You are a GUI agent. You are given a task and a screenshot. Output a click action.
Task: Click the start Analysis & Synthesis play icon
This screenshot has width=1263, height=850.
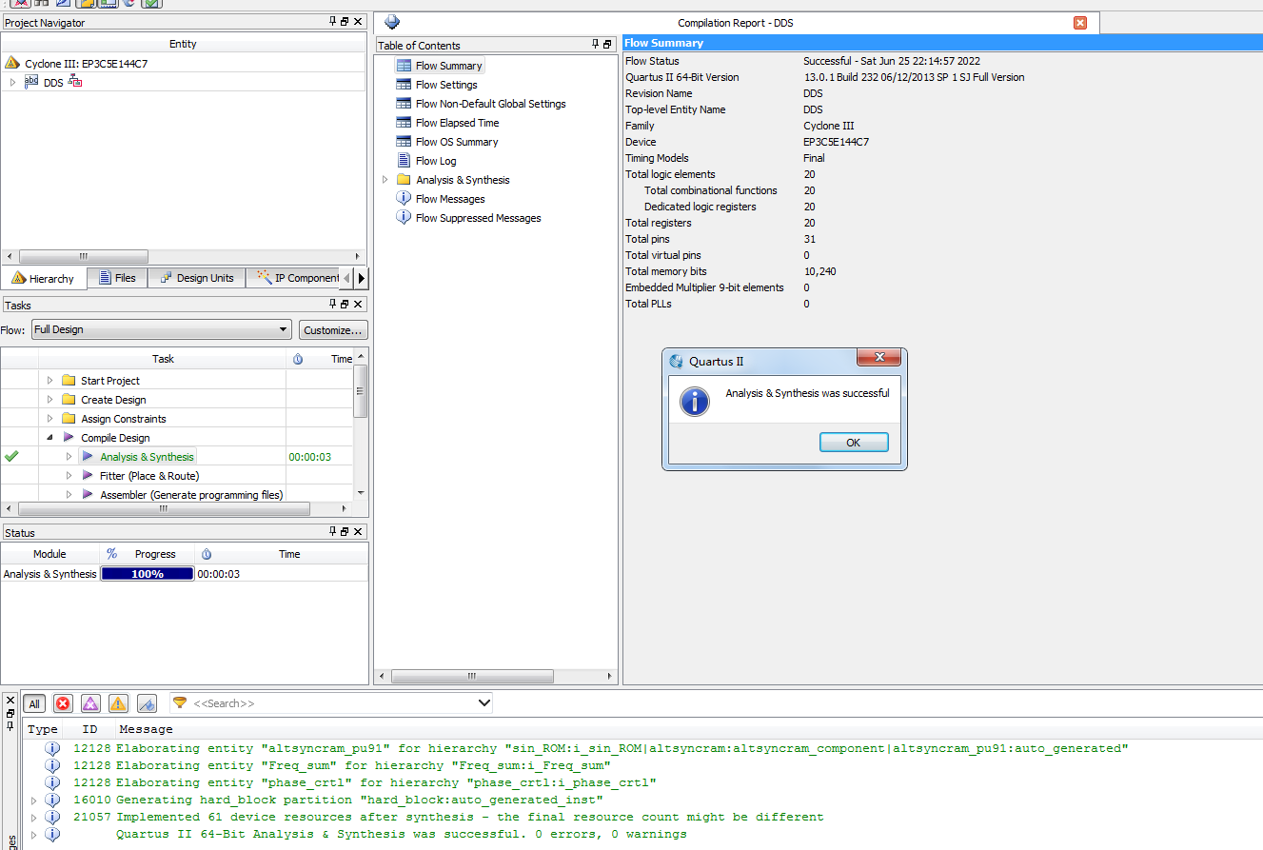tap(88, 457)
